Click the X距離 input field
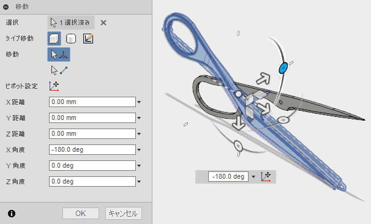Viewport: 371px width, 224px height. pyautogui.click(x=92, y=102)
